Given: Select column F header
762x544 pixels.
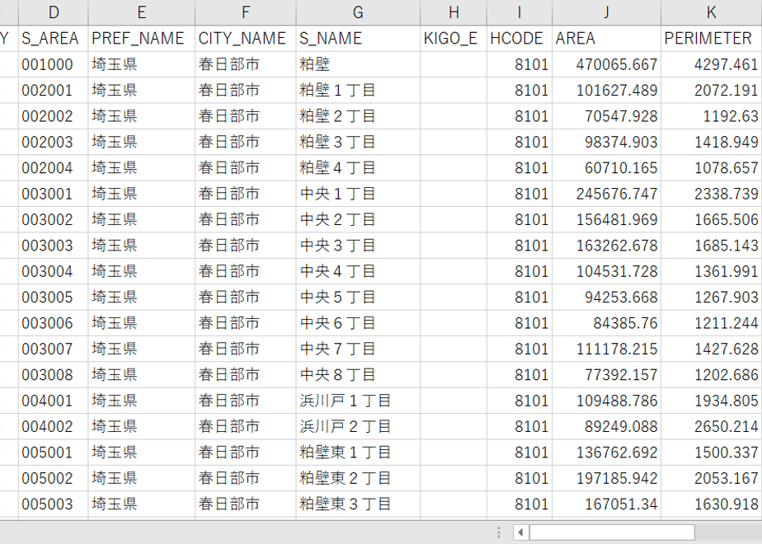Looking at the screenshot, I should coord(246,12).
